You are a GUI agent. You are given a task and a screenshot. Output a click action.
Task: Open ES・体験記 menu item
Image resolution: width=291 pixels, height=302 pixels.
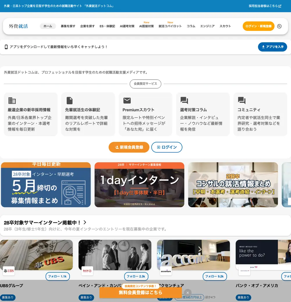[x=107, y=26]
